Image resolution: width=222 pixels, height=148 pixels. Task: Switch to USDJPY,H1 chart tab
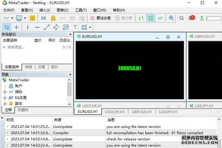click(x=168, y=112)
